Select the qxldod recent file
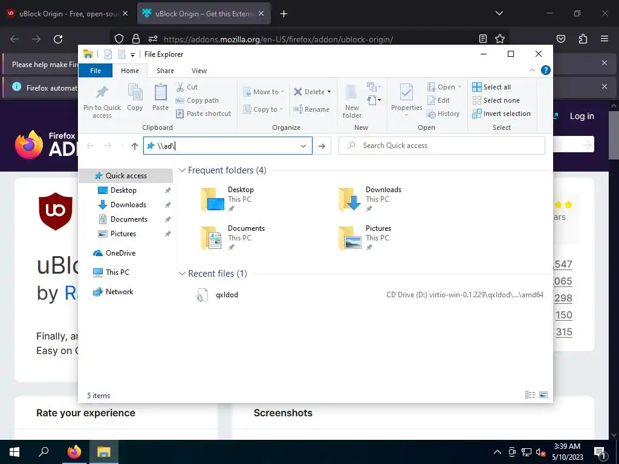This screenshot has height=464, width=619. click(227, 295)
